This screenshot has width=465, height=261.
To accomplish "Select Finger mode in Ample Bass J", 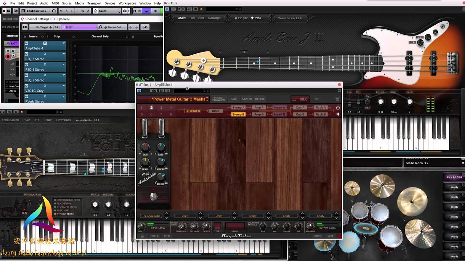I will tap(241, 18).
